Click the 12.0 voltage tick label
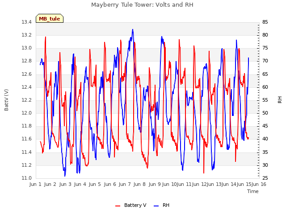Viewport: 286px width, 214px height. [27, 113]
